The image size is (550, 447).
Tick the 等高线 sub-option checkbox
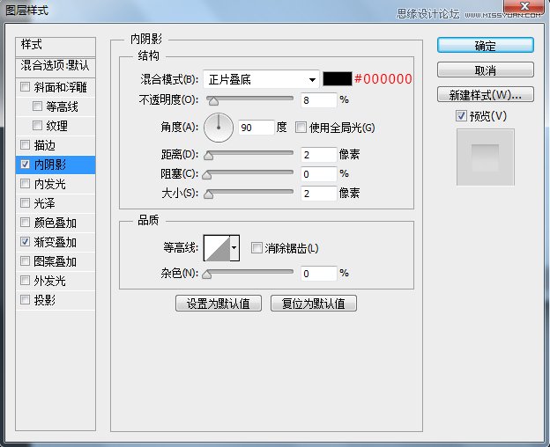click(x=37, y=106)
